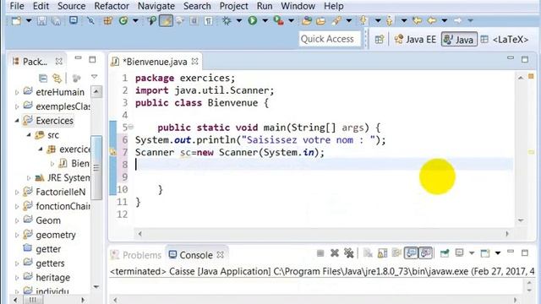The width and height of the screenshot is (541, 304).
Task: Open the Run configurations dropdown arrow
Action: coord(265,21)
